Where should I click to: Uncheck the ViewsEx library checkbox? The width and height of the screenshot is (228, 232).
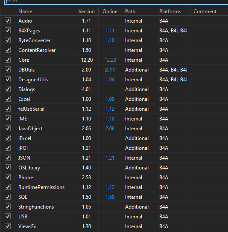[x=8, y=226]
